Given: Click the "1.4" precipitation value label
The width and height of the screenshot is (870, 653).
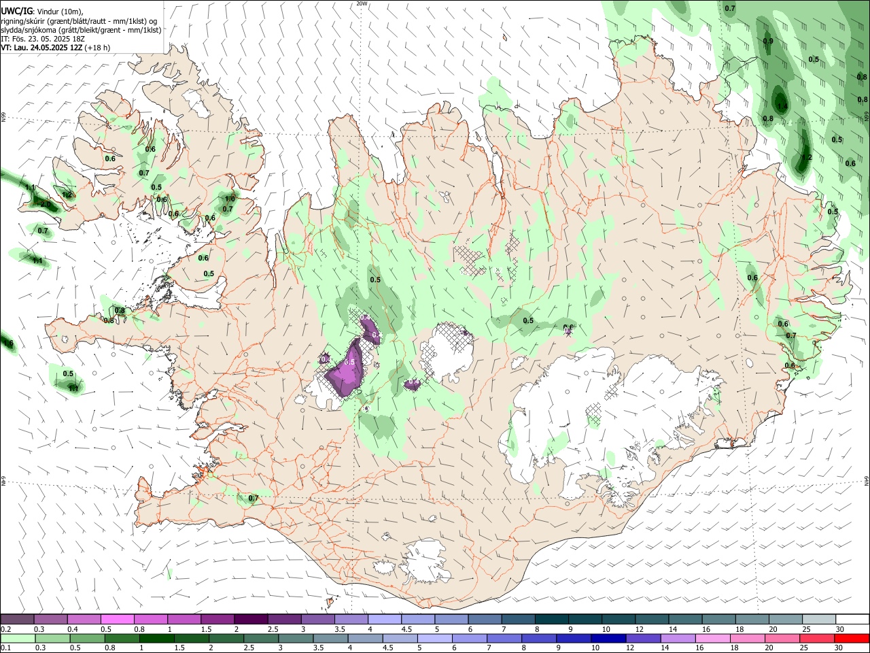Looking at the screenshot, I should (782, 107).
